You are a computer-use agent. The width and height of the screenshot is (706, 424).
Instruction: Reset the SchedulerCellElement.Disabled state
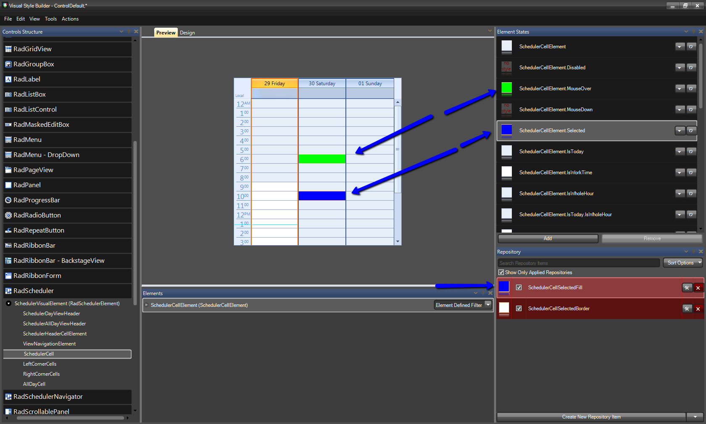[x=691, y=68]
